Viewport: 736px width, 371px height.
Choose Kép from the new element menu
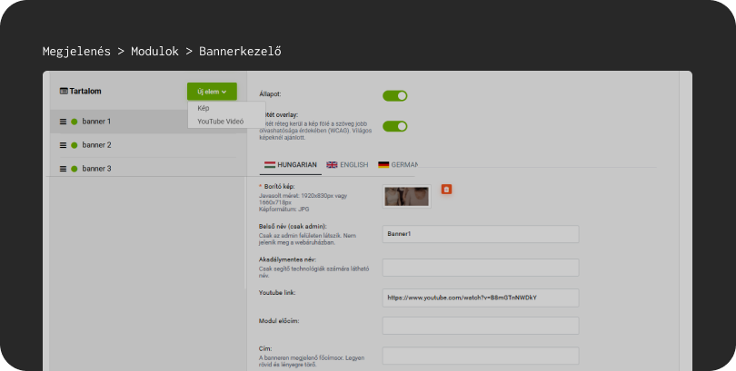(x=204, y=108)
